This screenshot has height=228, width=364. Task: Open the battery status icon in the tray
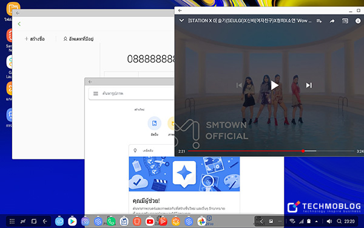pyautogui.click(x=309, y=221)
